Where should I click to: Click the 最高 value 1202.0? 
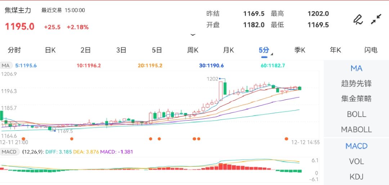tap(318, 13)
